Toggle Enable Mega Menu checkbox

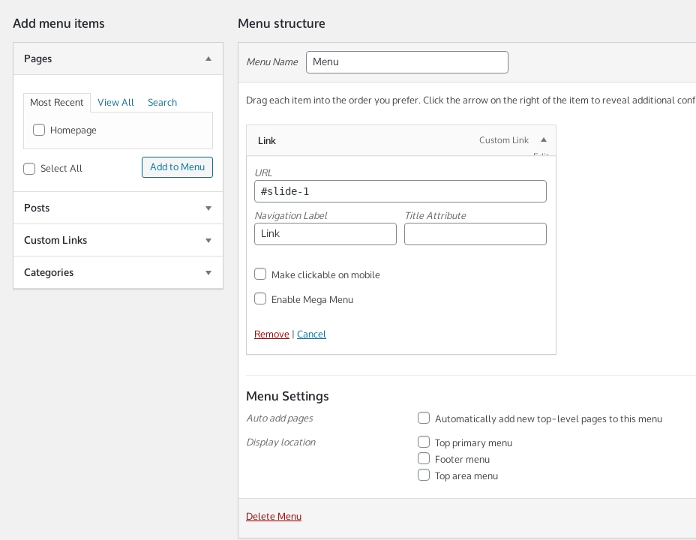(260, 298)
